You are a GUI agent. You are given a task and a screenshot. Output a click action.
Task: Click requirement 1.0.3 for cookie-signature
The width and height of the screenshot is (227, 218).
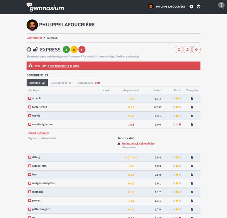click(x=131, y=124)
